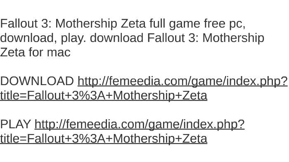Click 'index.php?' in the DOWNLOAD link
Image resolution: width=289 pixels, height=162 pixels.
pos(257,81)
